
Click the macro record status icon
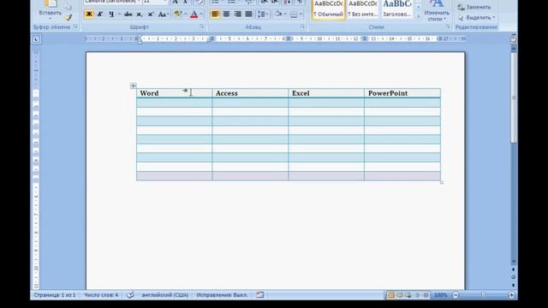click(x=260, y=295)
